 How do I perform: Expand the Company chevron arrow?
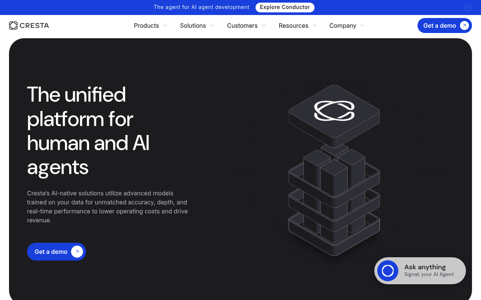click(x=362, y=25)
